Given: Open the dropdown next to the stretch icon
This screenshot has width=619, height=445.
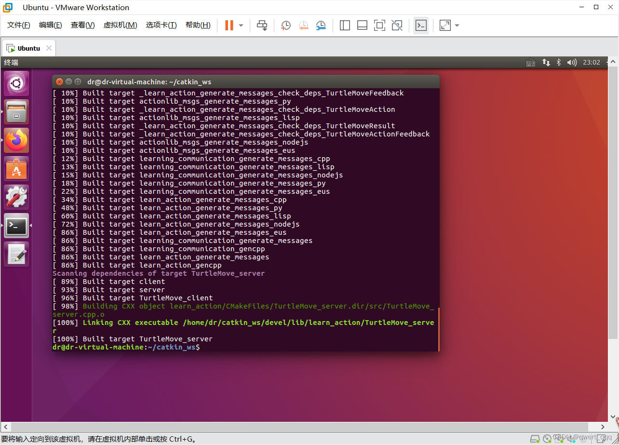Looking at the screenshot, I should 457,26.
